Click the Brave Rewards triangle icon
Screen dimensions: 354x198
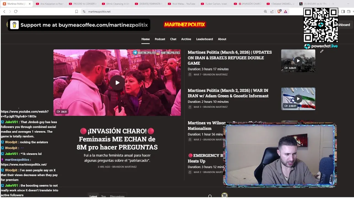tap(286, 12)
